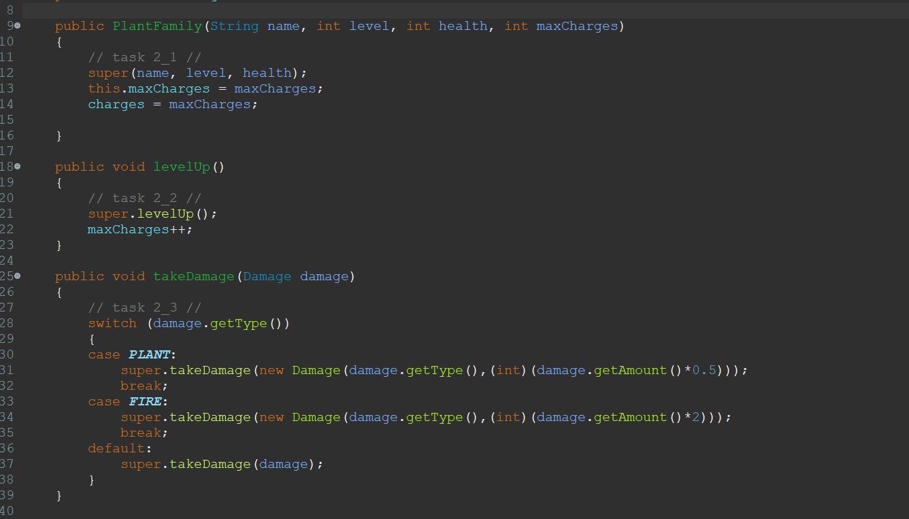Click the '// task 2_2 //' comment

(145, 198)
